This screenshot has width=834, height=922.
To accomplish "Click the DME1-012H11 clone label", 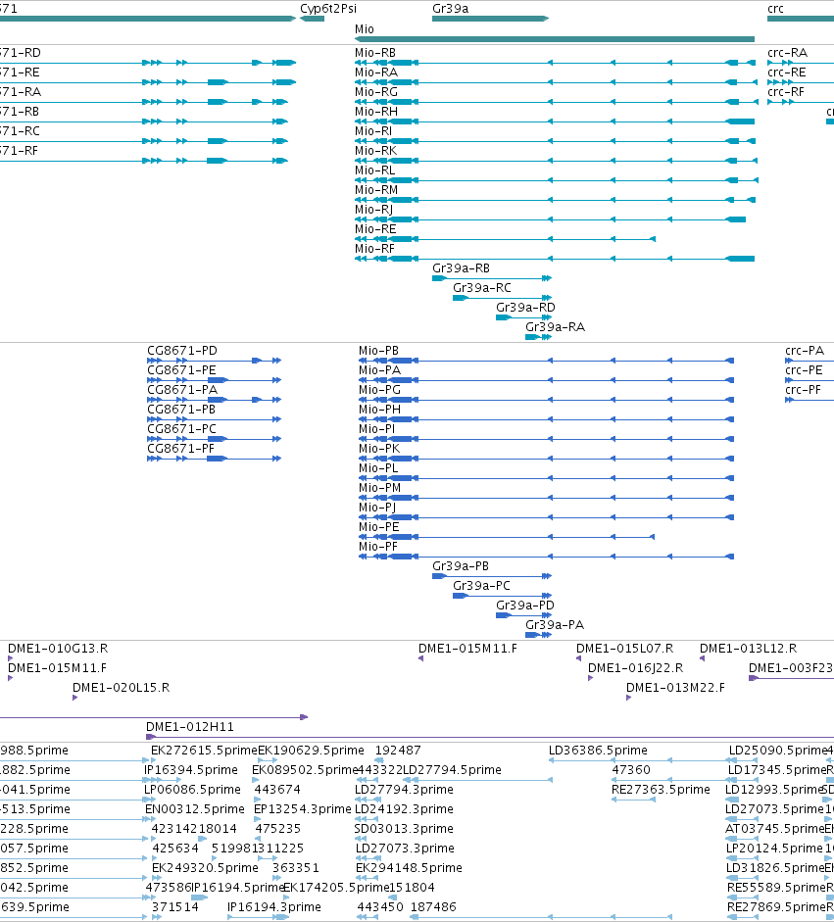I will pyautogui.click(x=190, y=727).
